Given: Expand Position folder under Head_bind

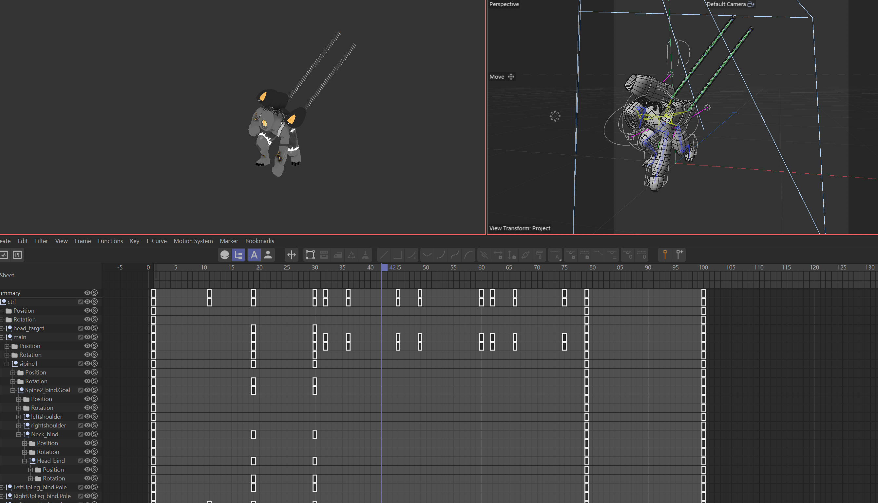Looking at the screenshot, I should 30,470.
